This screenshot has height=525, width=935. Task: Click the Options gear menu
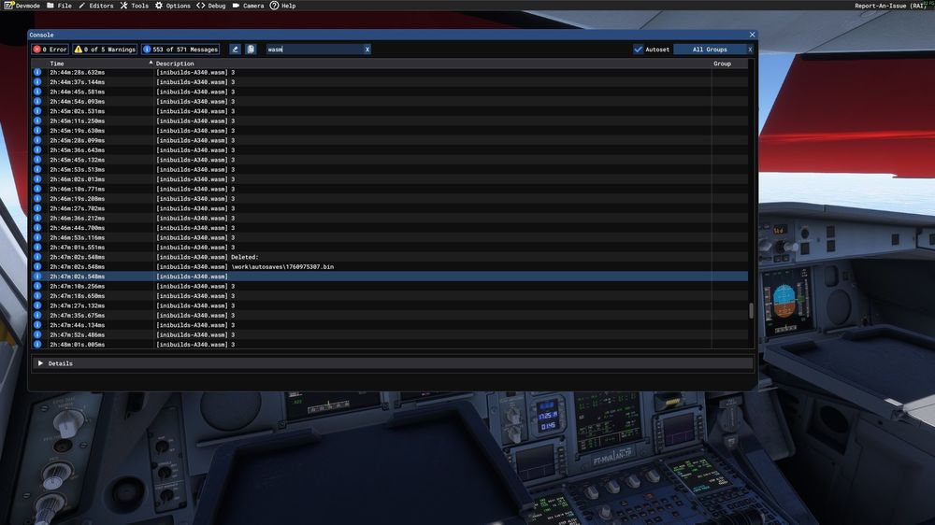click(173, 6)
